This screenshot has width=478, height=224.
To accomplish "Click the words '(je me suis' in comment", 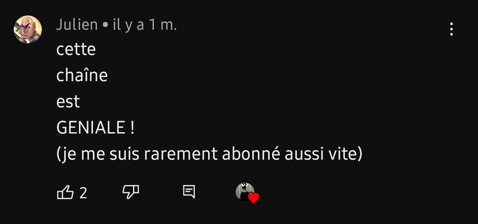I will tap(98, 155).
